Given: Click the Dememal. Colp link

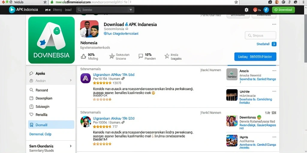Looking at the screenshot, I should (40, 134).
